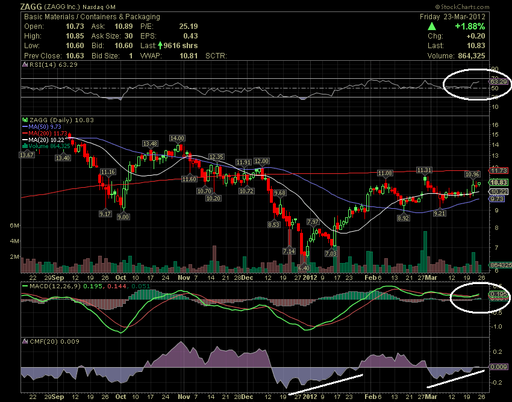Viewport: 512px width, 402px height.
Task: Click the 864325 volume axis tag
Action: click(501, 265)
